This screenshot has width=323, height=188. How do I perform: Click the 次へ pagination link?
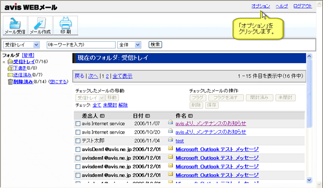click(93, 76)
